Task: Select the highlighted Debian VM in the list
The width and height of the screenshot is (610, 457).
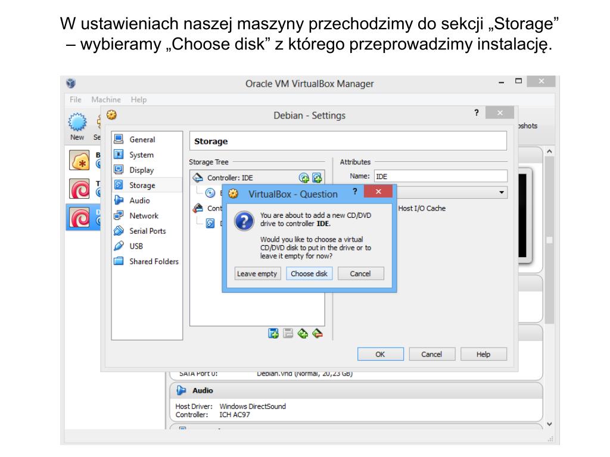Action: click(x=83, y=217)
